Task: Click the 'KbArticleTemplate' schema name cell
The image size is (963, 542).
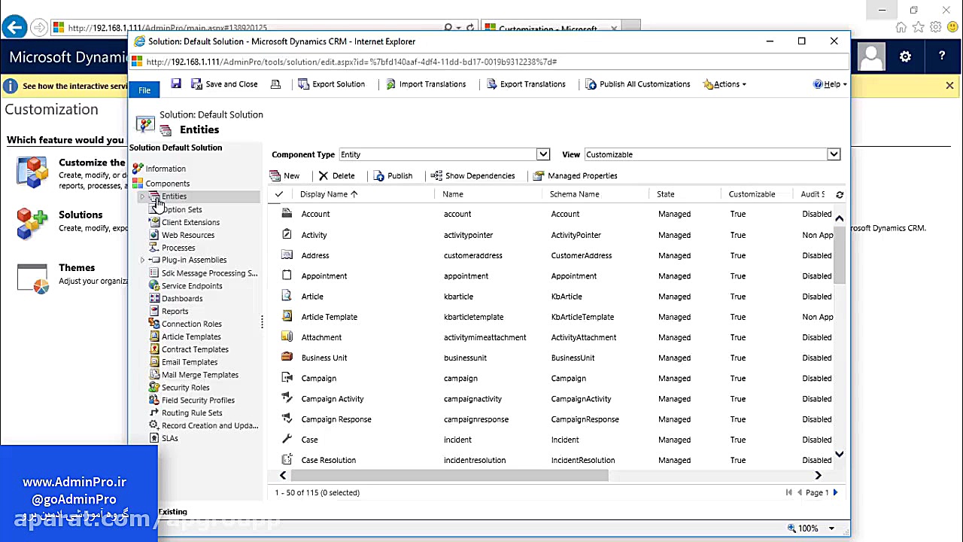Action: click(x=582, y=317)
